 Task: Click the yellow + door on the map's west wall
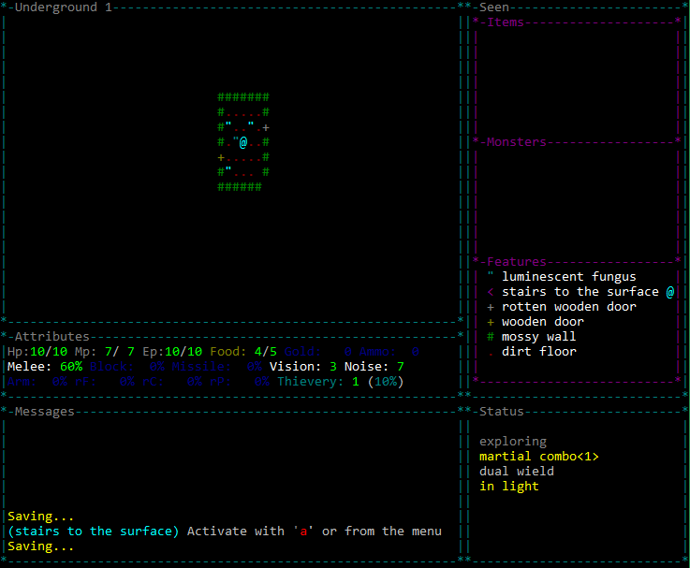[221, 157]
